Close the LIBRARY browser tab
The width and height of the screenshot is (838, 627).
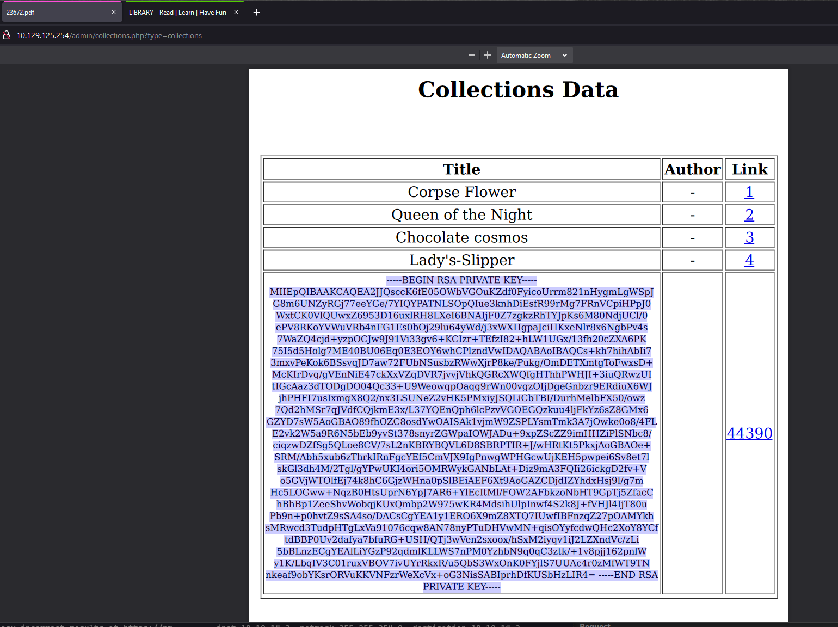click(236, 12)
